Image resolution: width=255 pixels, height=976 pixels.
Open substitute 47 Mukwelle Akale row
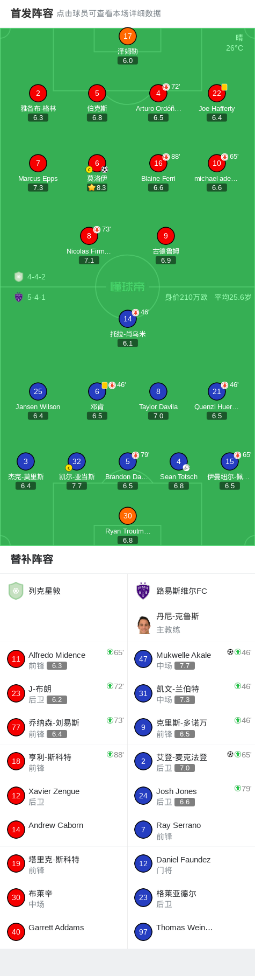click(191, 659)
